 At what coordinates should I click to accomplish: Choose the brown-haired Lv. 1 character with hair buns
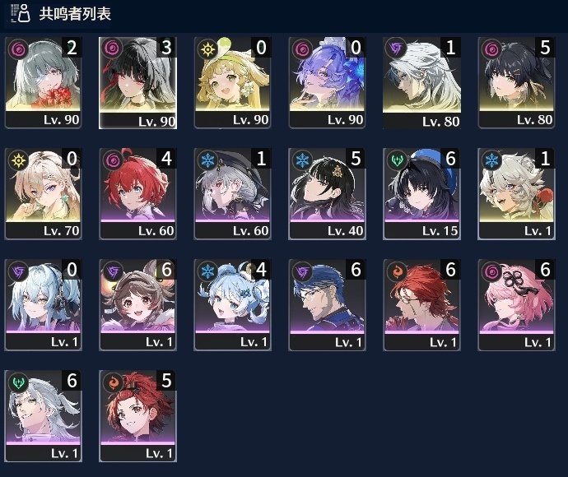tap(137, 305)
